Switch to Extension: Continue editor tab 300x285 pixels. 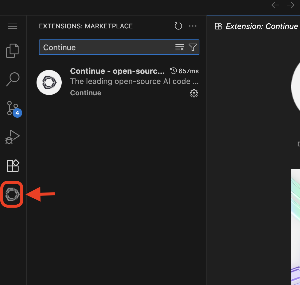click(x=256, y=26)
